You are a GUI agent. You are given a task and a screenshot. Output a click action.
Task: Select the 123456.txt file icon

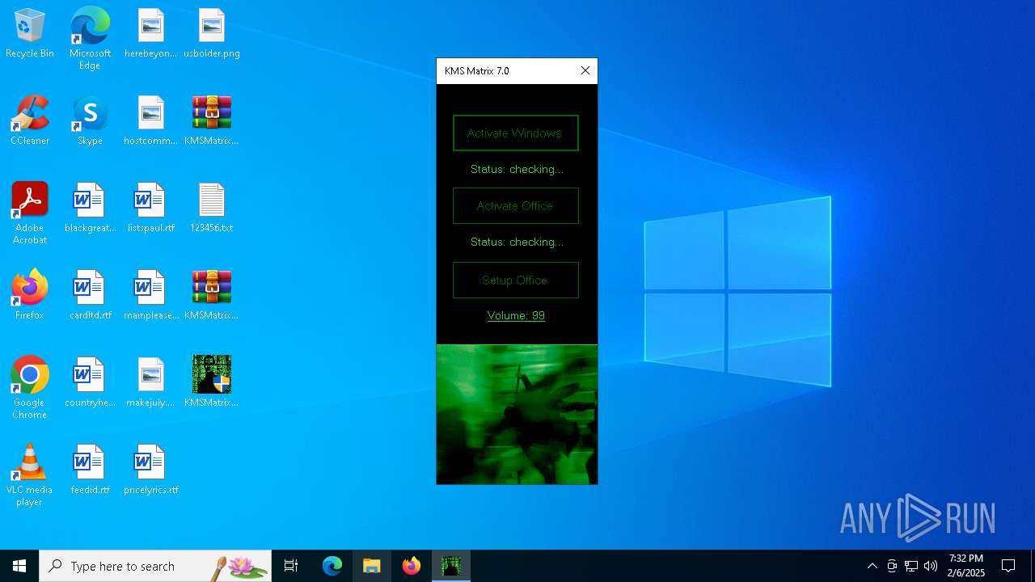pos(211,209)
